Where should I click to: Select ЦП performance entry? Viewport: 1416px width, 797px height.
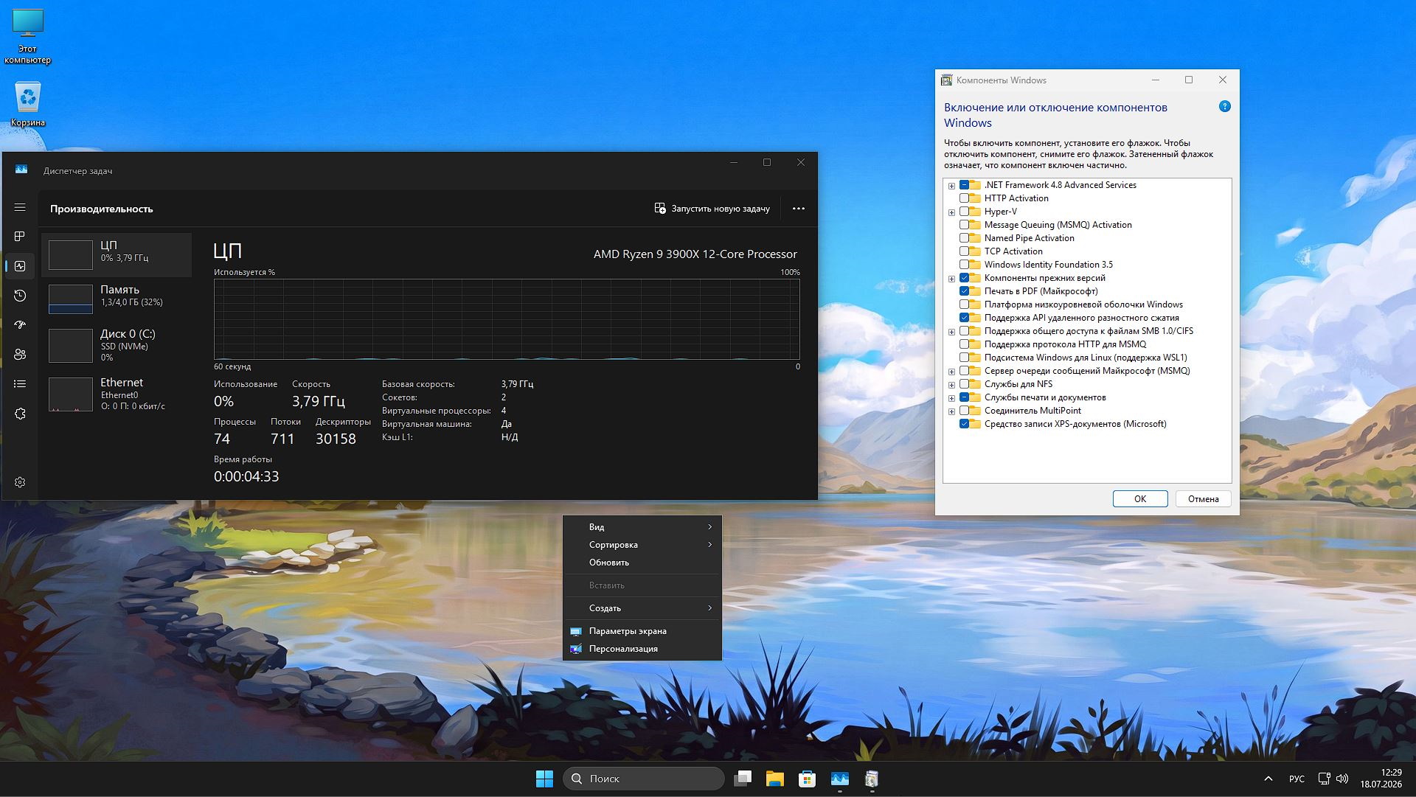tap(117, 255)
